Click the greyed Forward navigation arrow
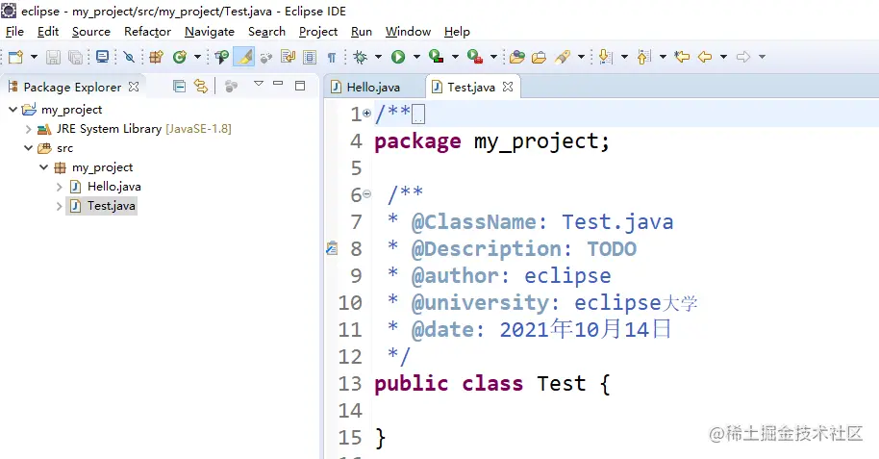The height and width of the screenshot is (459, 879). (x=743, y=57)
